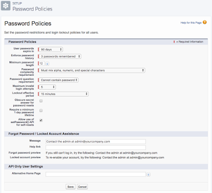Enable Require a minimum 1 day password lifetime
This screenshot has width=212, height=193.
pos(41,111)
